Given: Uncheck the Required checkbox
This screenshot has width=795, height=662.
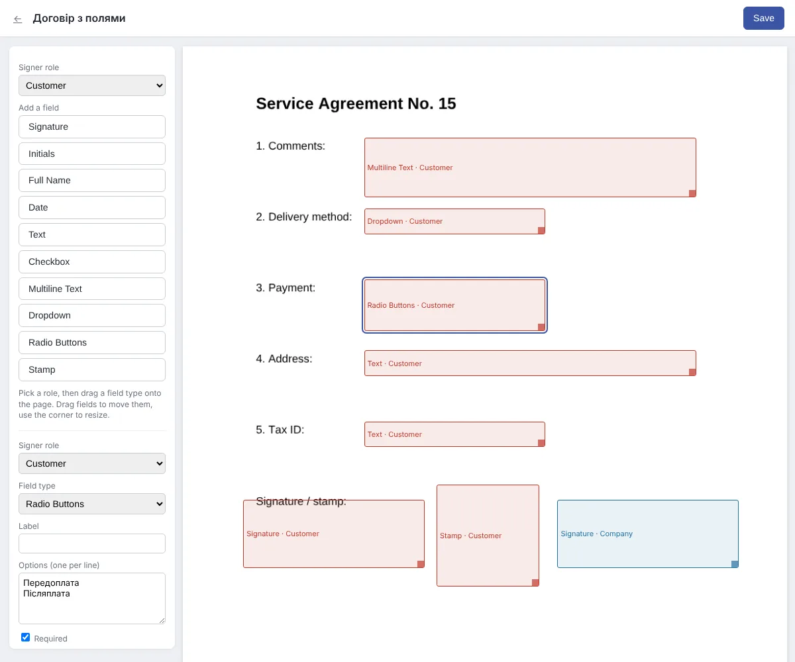Looking at the screenshot, I should tap(26, 638).
